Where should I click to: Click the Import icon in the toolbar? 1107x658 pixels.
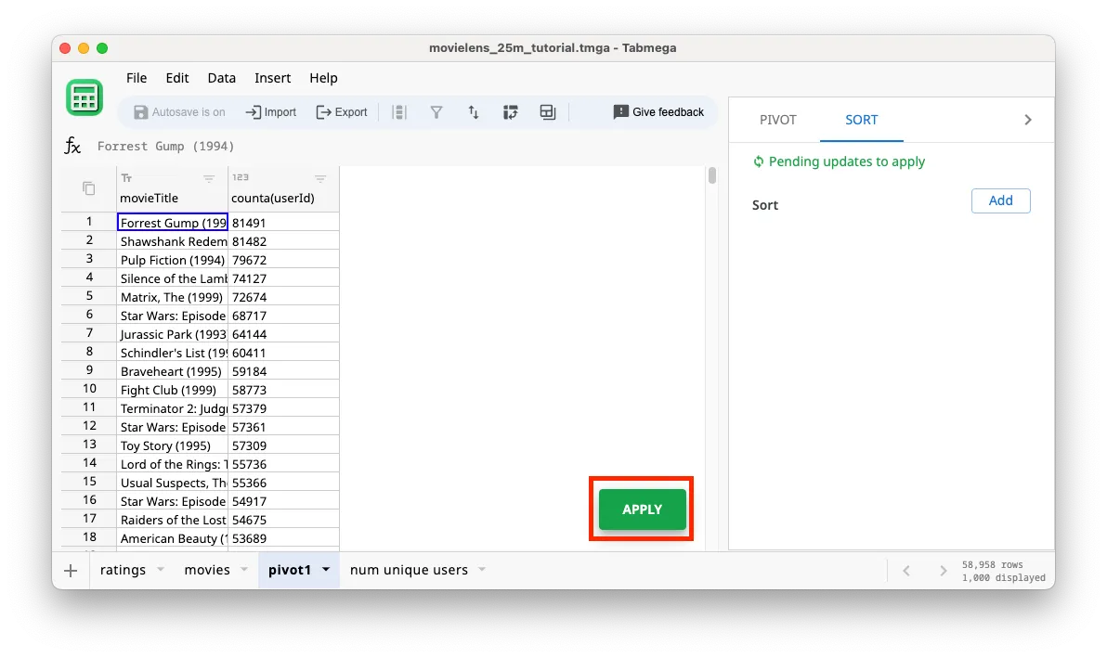point(270,111)
